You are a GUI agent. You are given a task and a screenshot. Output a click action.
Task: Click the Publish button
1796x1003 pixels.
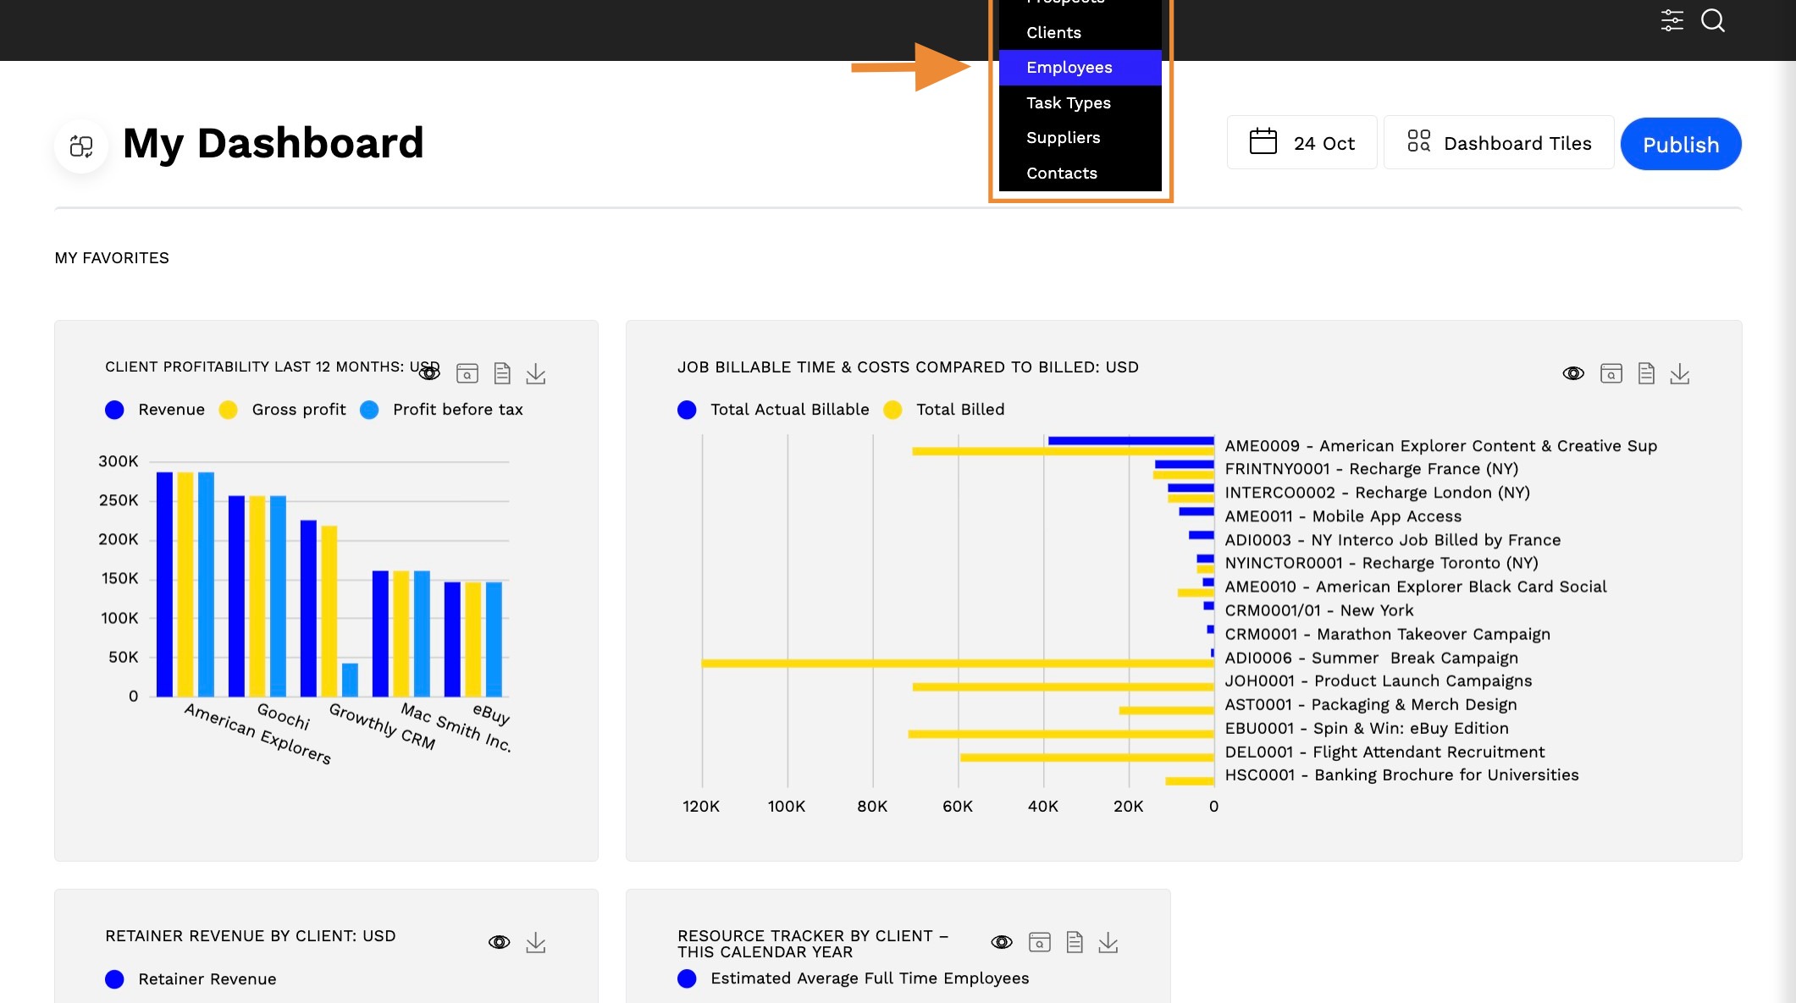(x=1681, y=144)
